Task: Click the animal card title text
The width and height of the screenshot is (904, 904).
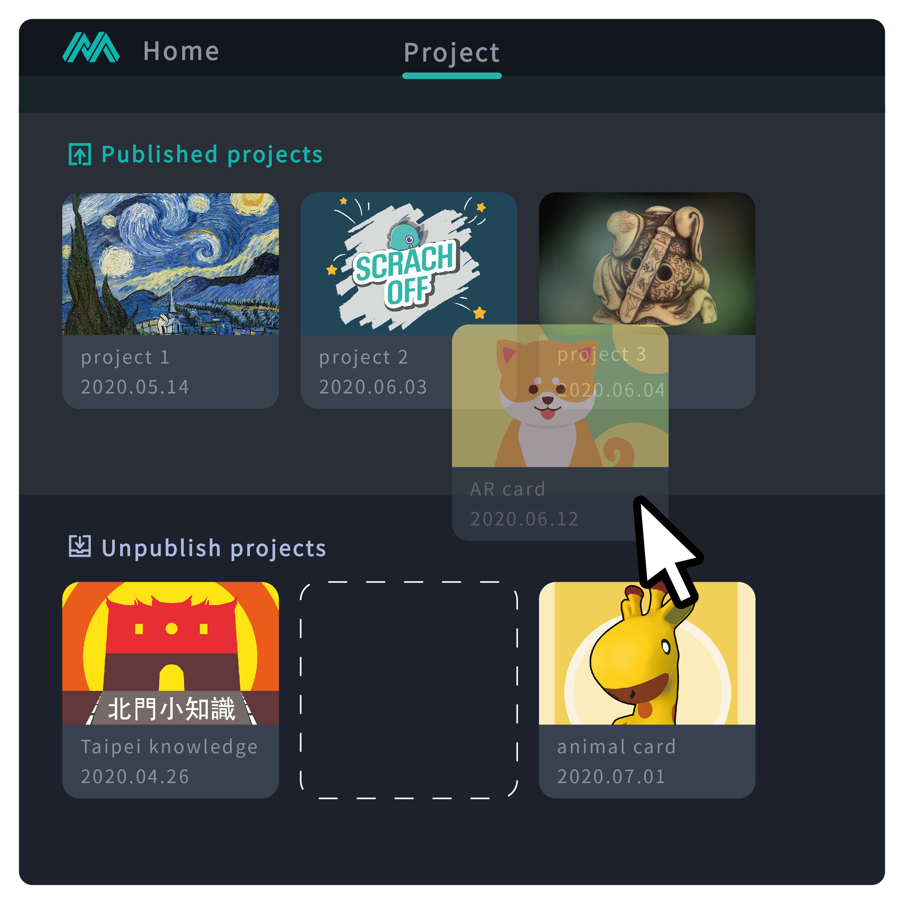Action: [x=616, y=747]
